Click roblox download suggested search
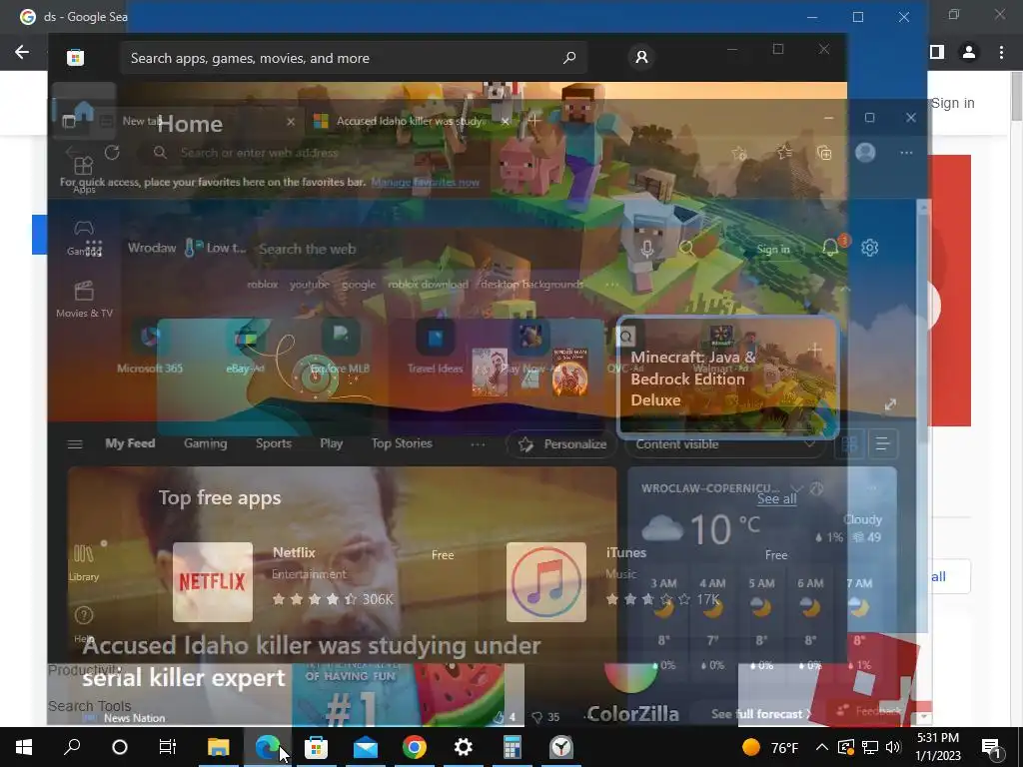Screen dimensions: 1023x767 click(x=428, y=285)
